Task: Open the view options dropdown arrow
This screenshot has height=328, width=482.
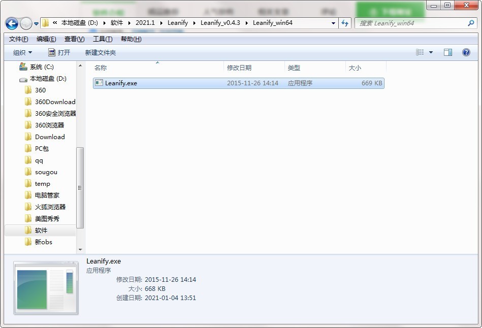Action: click(x=431, y=52)
